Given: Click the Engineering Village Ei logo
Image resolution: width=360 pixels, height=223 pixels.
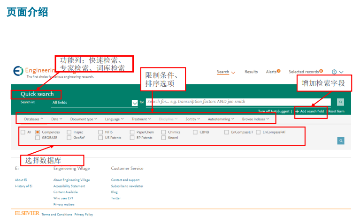Looking at the screenshot, I should (x=18, y=71).
